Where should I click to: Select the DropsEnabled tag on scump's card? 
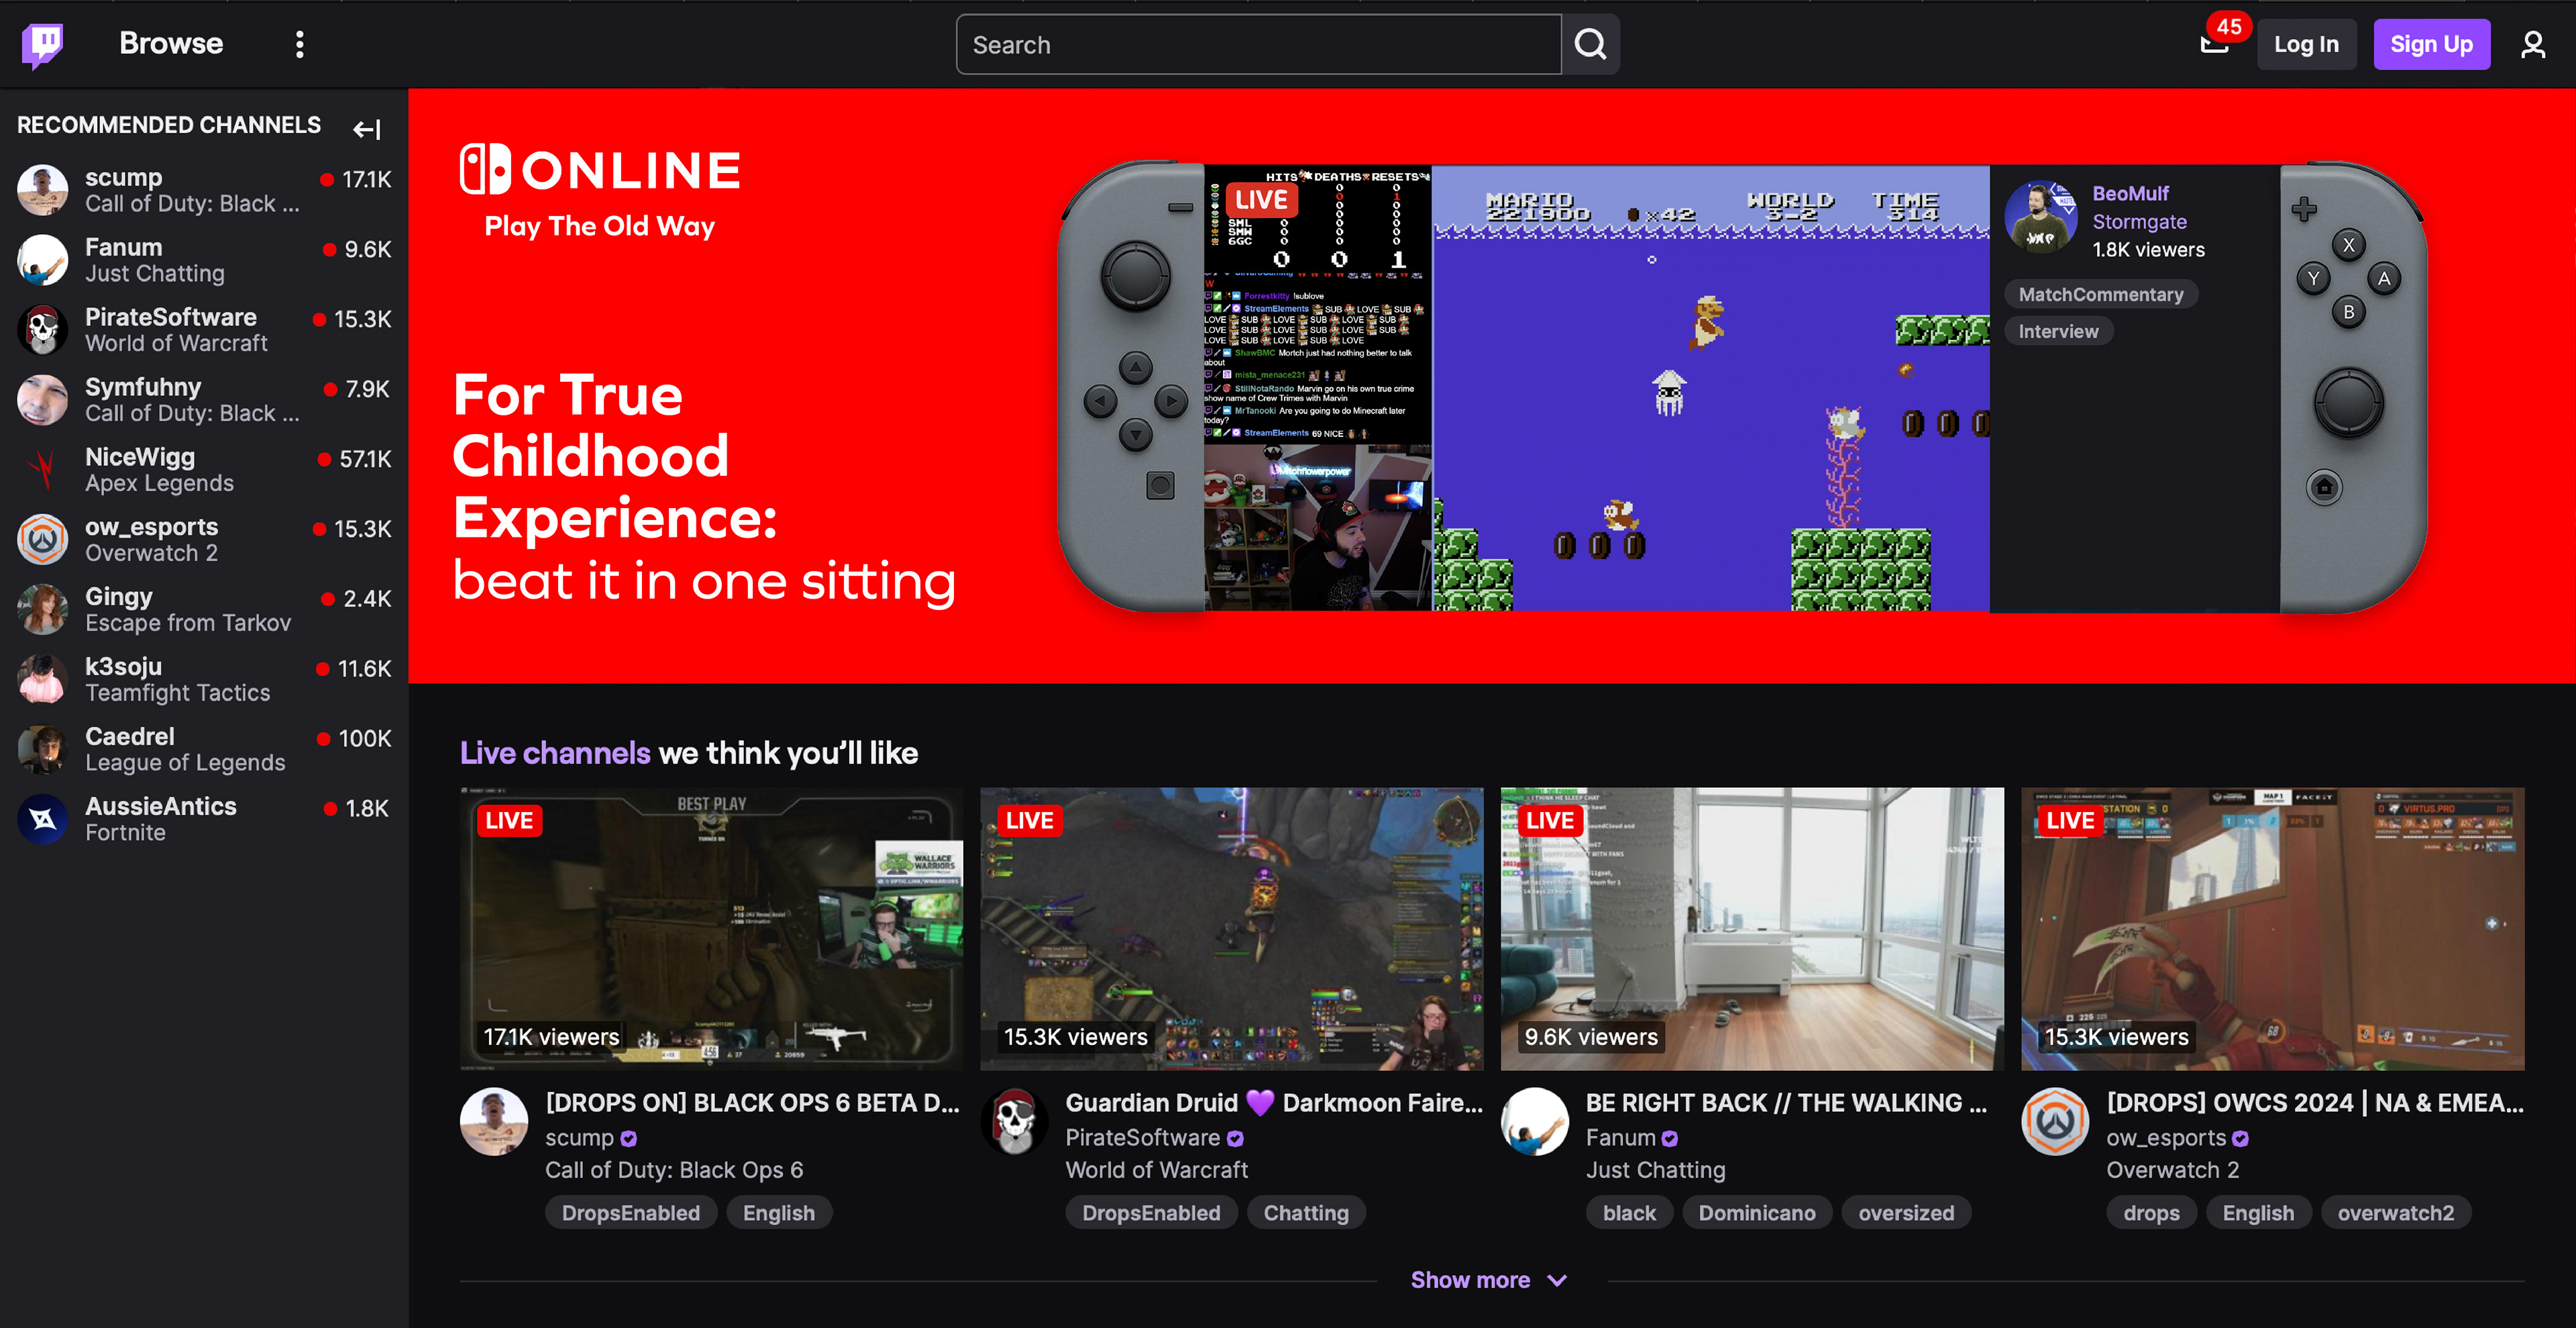[x=631, y=1213]
